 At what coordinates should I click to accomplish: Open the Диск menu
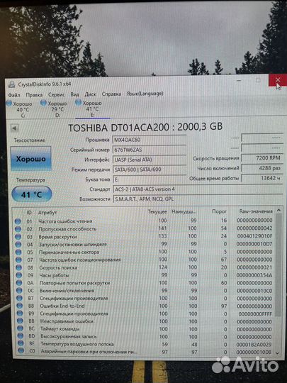(90, 94)
